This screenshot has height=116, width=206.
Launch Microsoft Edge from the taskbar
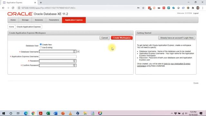coord(26,113)
